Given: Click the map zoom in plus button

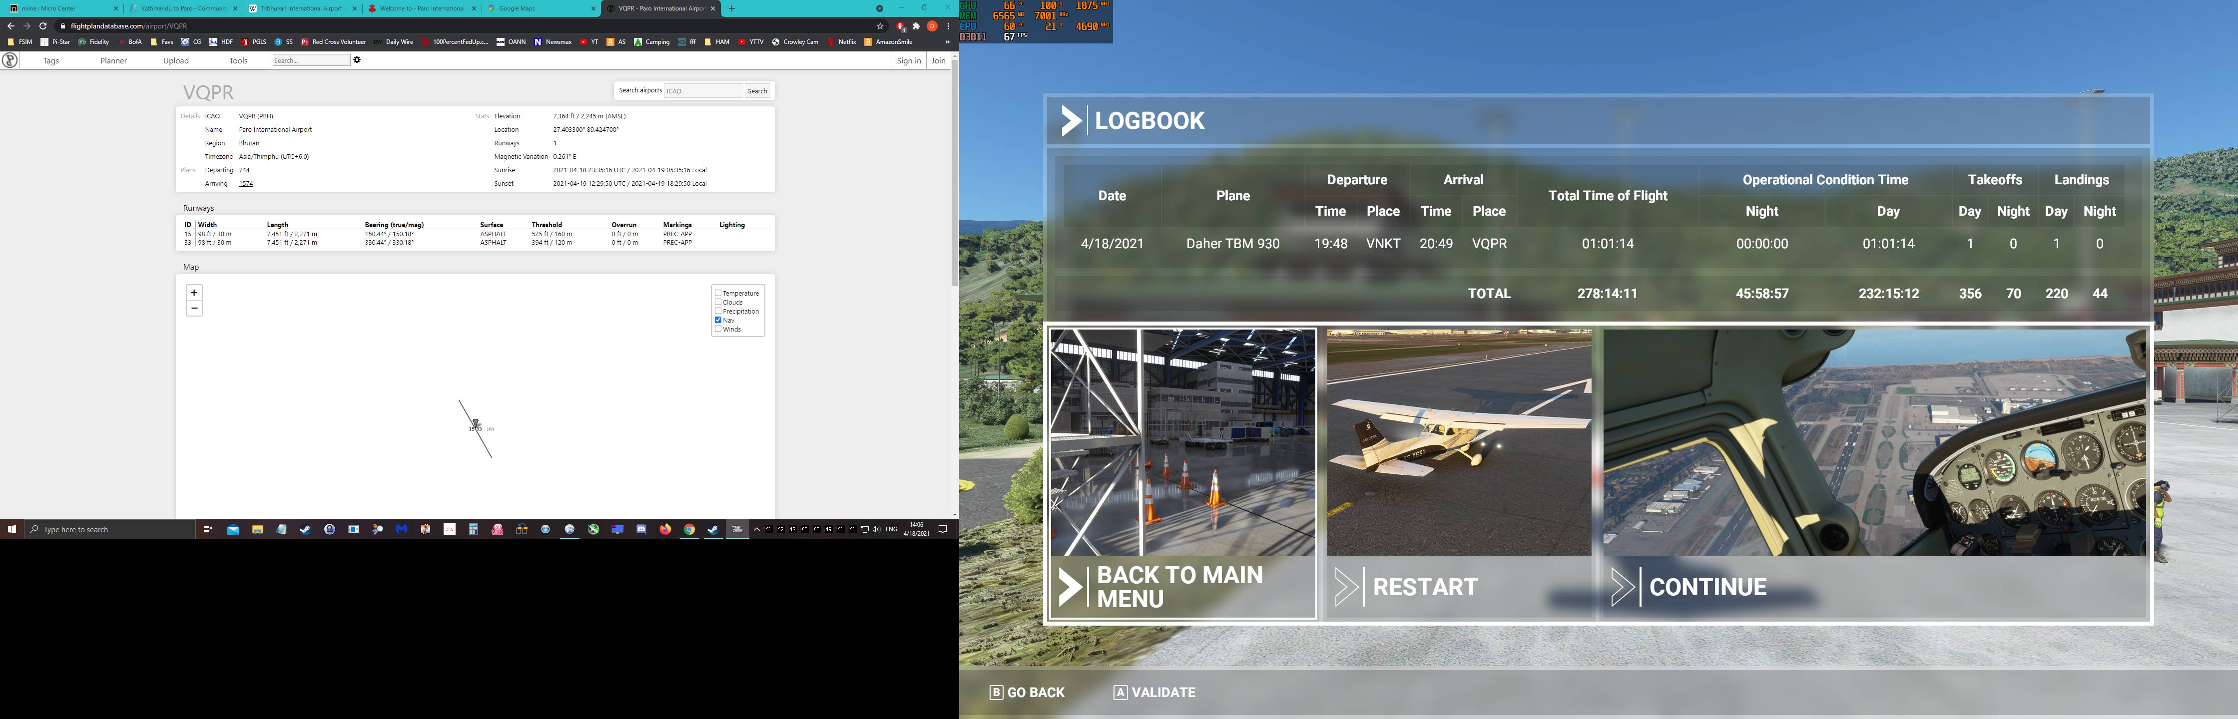Looking at the screenshot, I should [194, 293].
